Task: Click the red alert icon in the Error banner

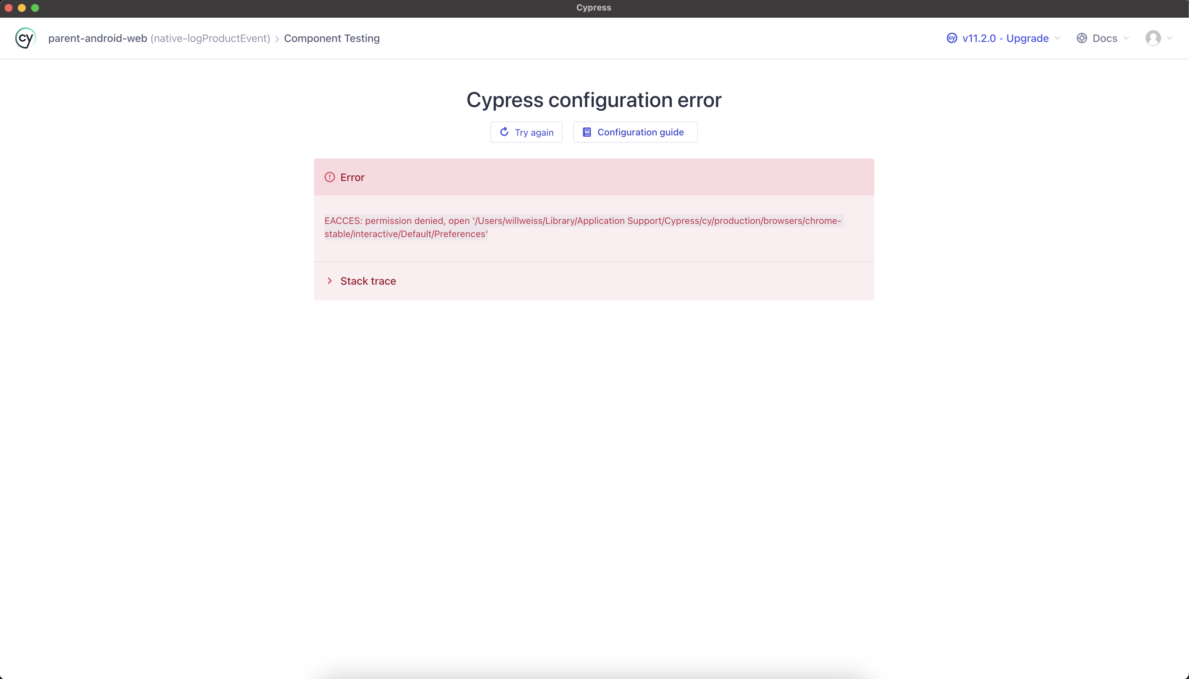Action: pyautogui.click(x=329, y=177)
